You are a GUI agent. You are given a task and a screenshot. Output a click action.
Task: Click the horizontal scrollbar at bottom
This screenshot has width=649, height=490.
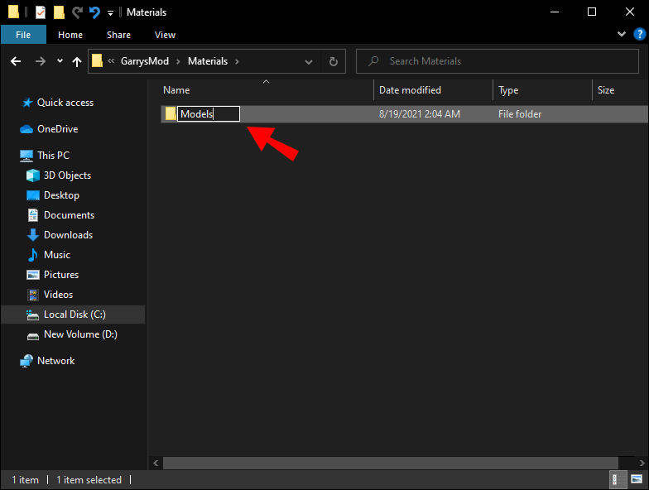[x=389, y=463]
